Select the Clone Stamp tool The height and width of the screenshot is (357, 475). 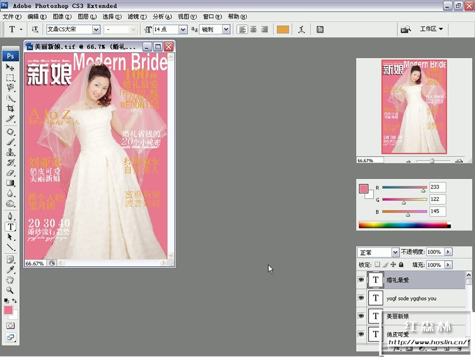tap(10, 152)
